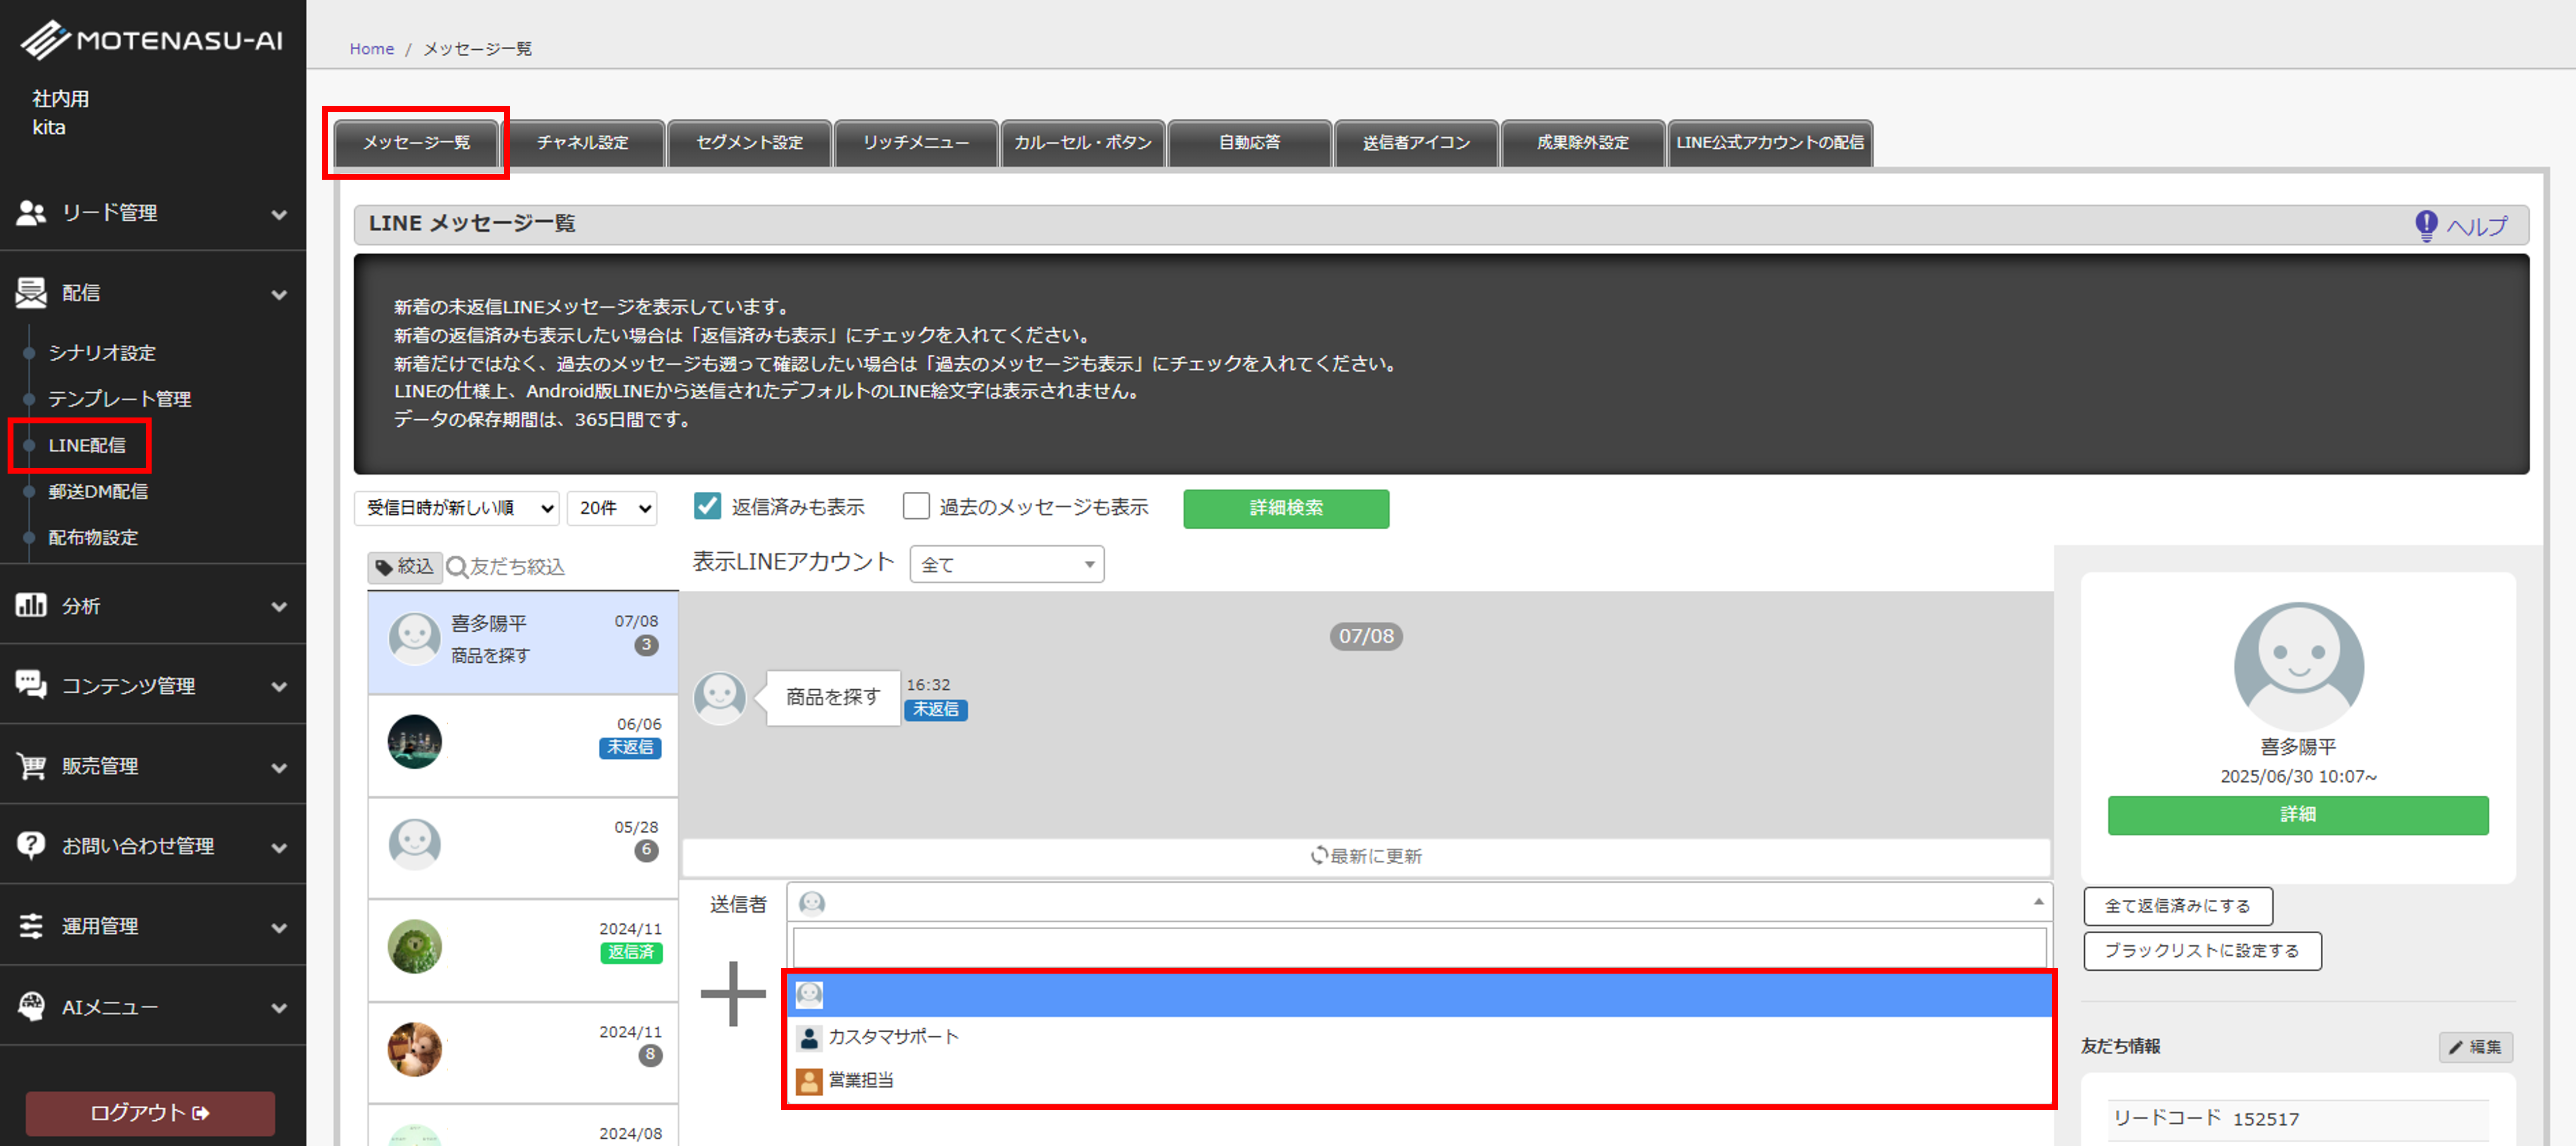Click the large plus icon near sender
2576x1147 pixels.
point(733,994)
